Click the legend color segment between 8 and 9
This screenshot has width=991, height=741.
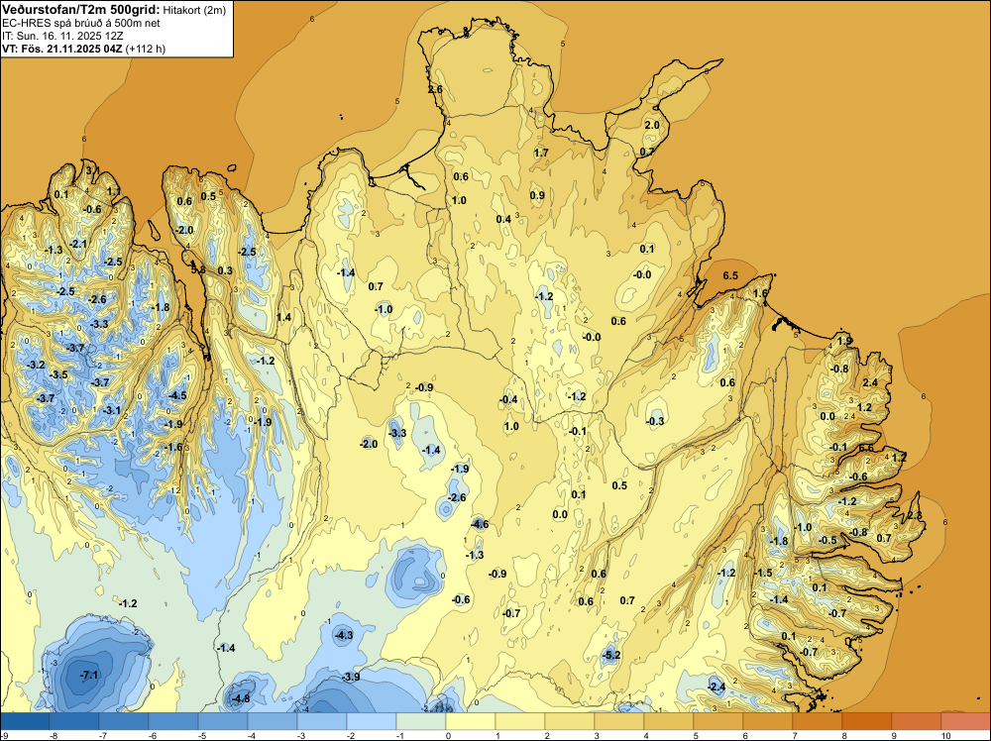click(867, 721)
